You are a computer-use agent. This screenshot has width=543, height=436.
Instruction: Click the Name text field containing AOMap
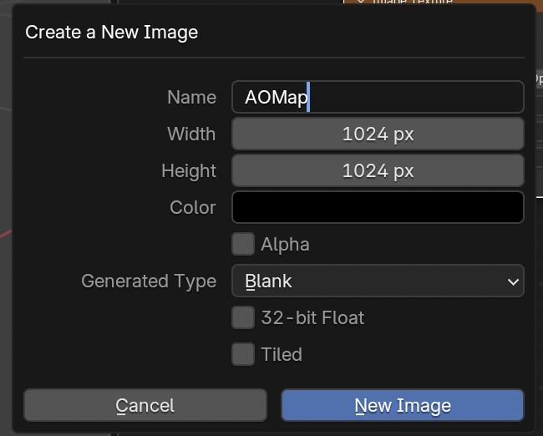[378, 98]
